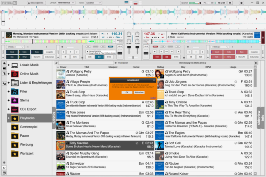This screenshot has width=266, height=177.
Task: Confirm the Sicherheit dialog with OK
Action: click(x=127, y=92)
